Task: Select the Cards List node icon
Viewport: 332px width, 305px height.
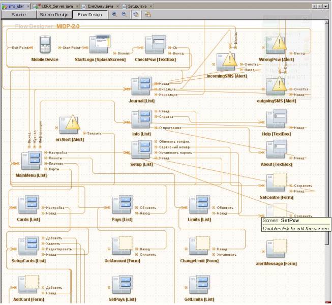Action: [x=28, y=204]
